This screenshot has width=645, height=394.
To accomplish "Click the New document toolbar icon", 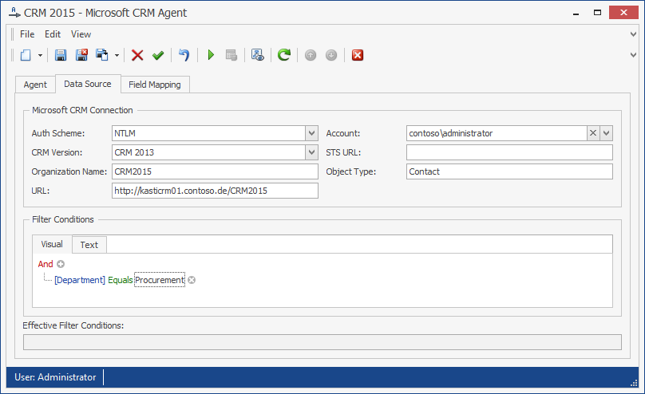I will 26,55.
